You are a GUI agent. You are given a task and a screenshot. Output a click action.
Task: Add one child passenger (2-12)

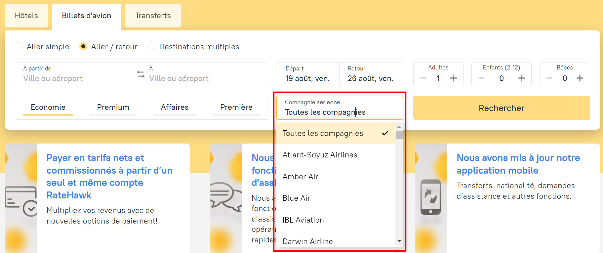coord(521,78)
